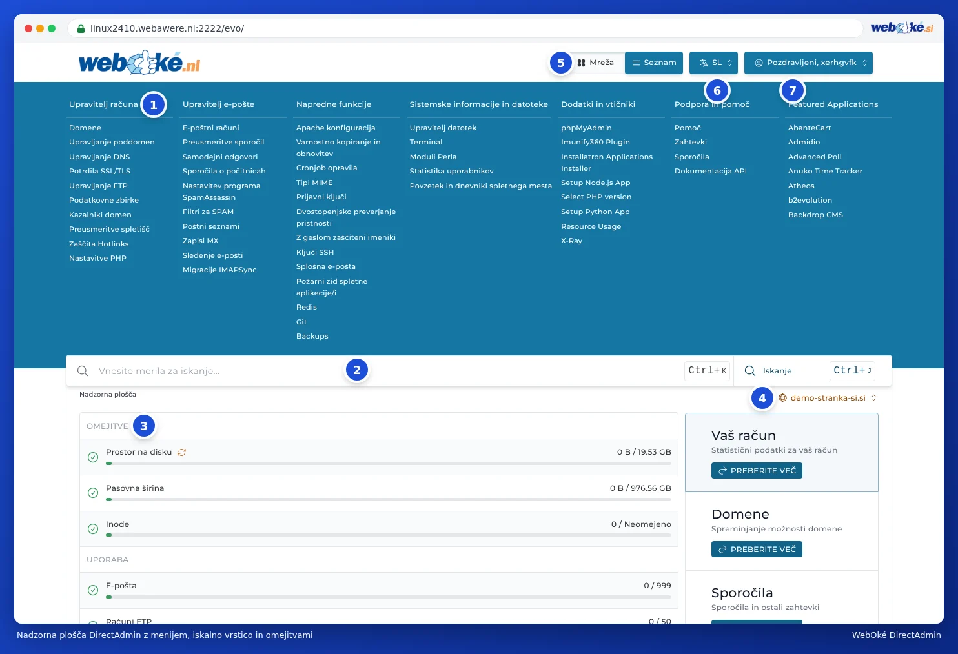Click the Pasovna širina usage bar

(389, 499)
